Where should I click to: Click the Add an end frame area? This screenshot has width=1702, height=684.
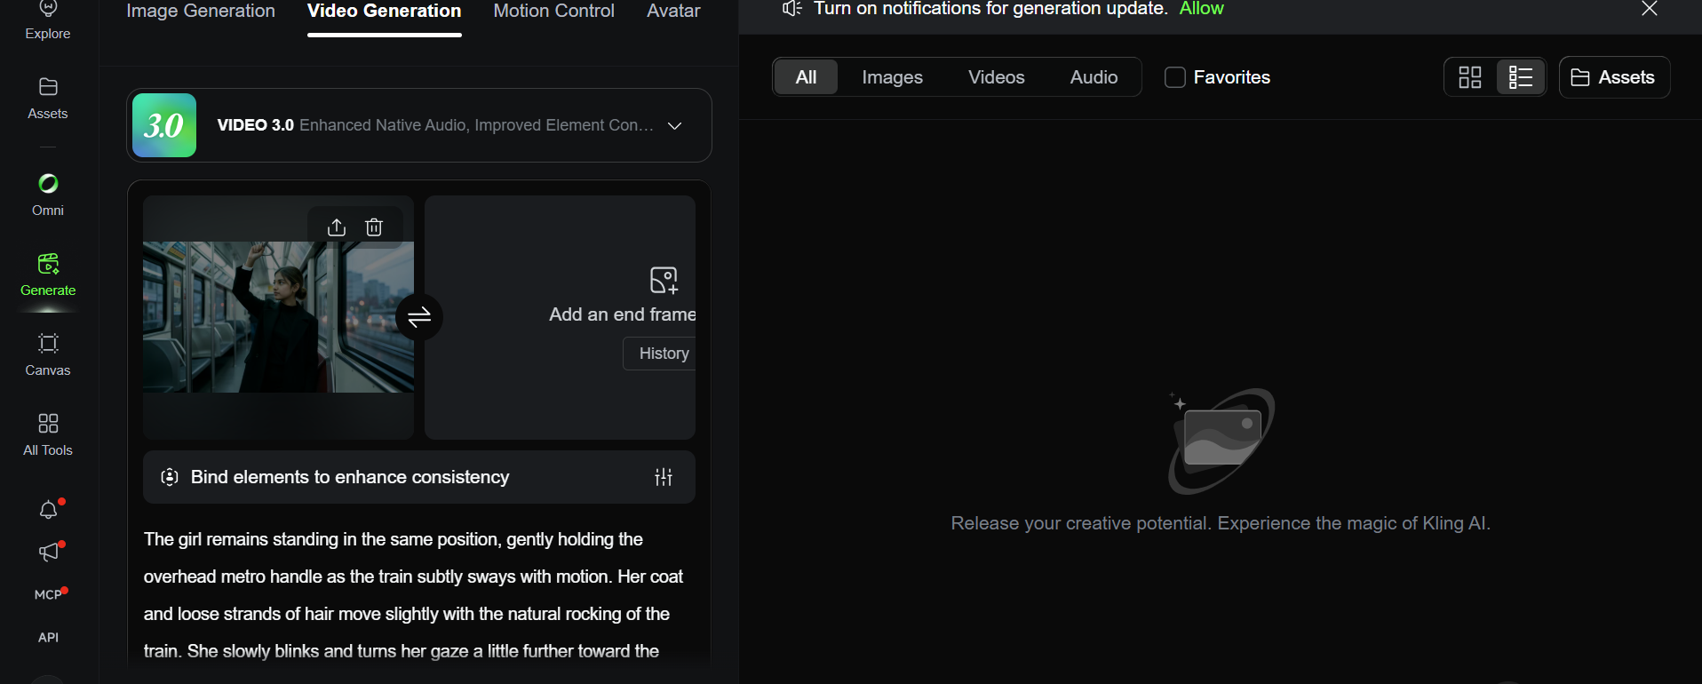click(x=560, y=317)
